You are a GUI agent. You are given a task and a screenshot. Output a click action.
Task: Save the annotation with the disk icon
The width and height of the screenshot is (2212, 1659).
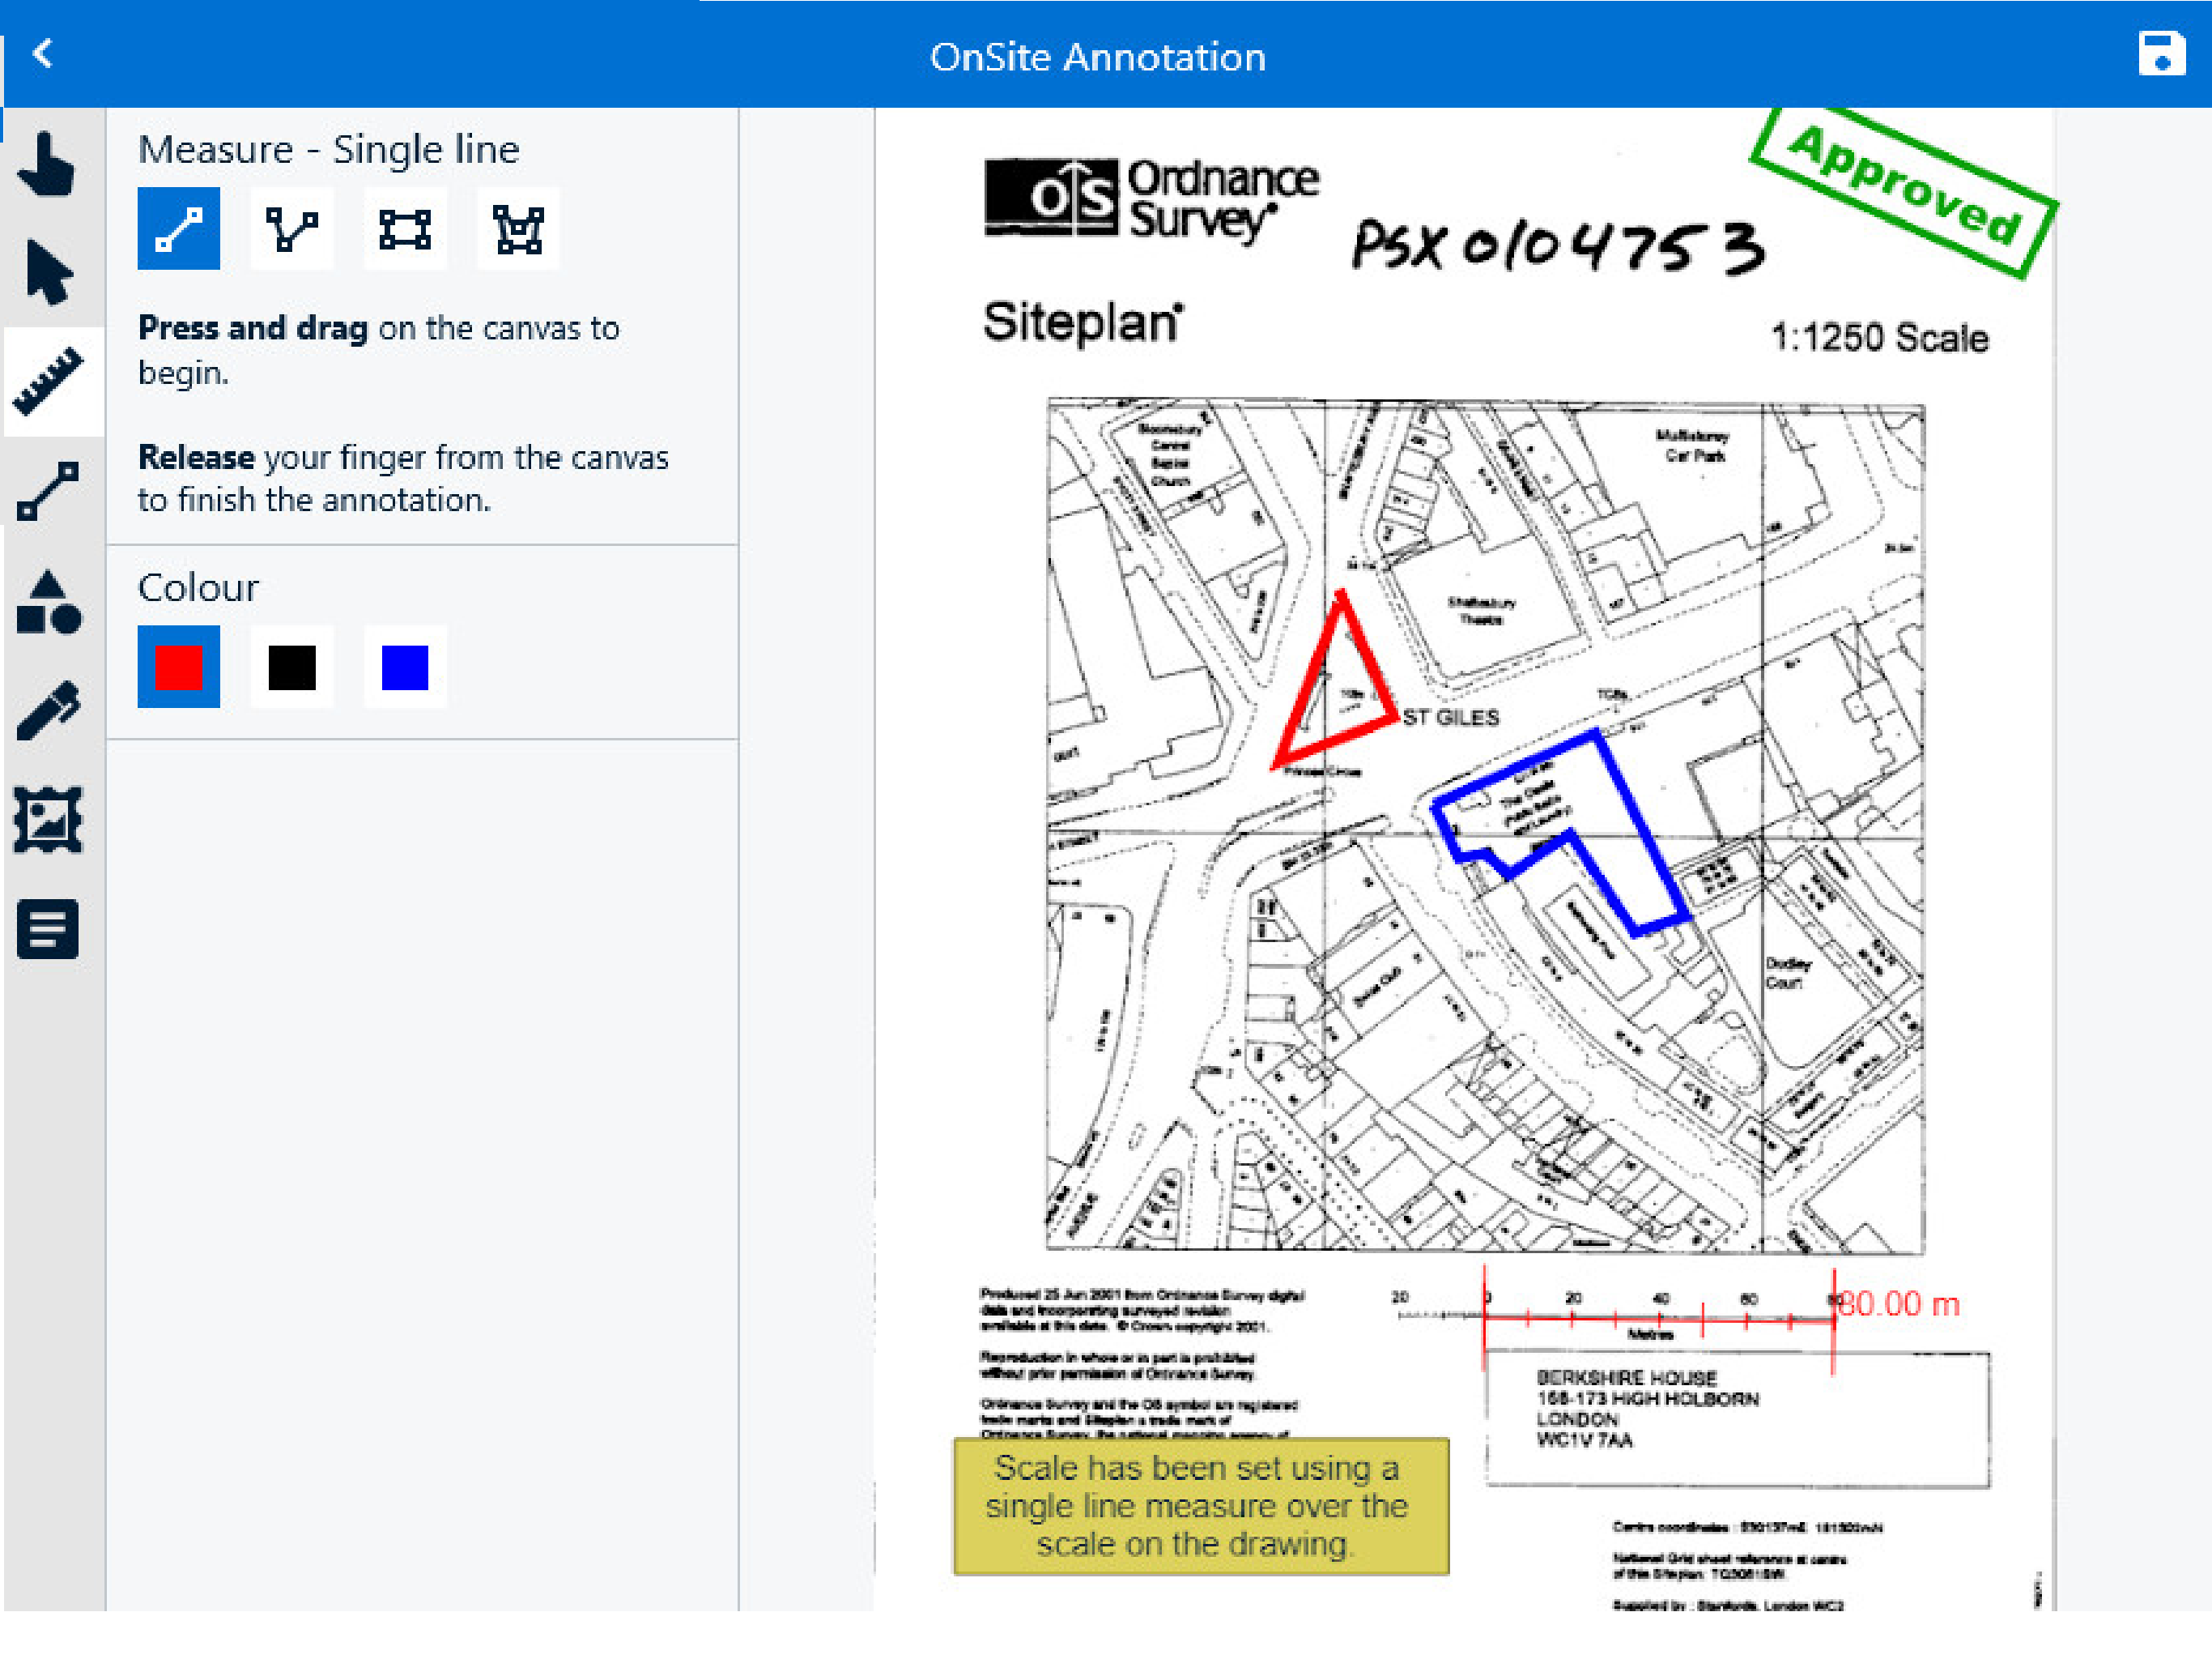point(2161,53)
